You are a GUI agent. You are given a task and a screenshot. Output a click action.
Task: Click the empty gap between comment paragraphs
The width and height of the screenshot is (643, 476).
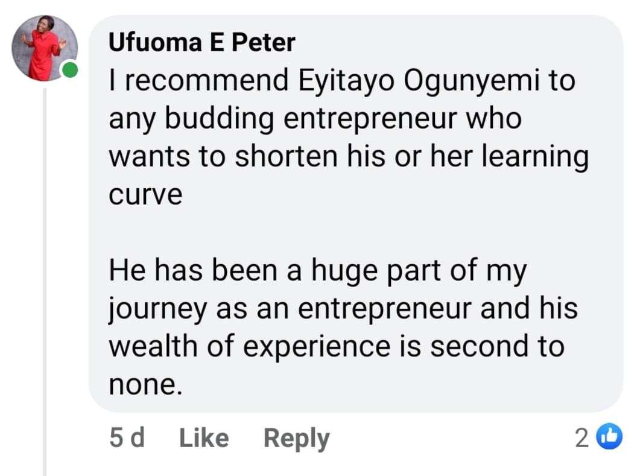(338, 232)
